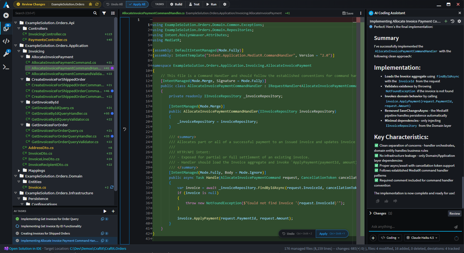
Task: Save the file with the Save button
Action: pos(348,13)
